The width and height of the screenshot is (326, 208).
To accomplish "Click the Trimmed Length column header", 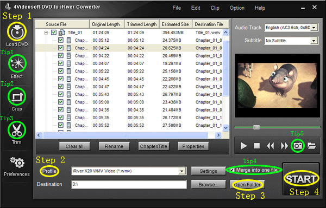I will (x=142, y=24).
